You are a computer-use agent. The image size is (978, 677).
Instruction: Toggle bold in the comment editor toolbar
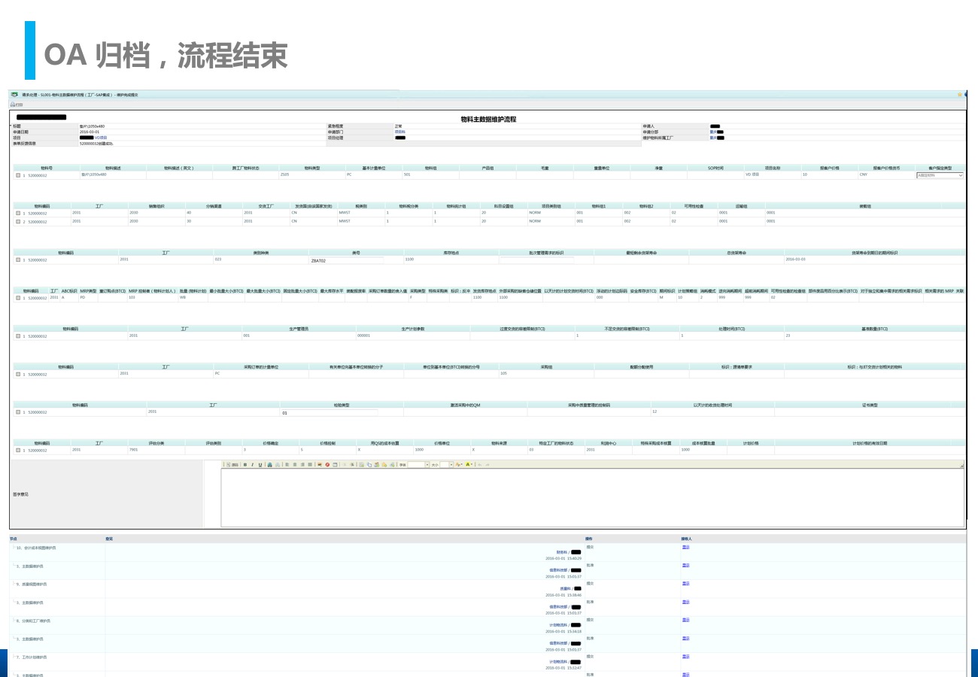point(245,465)
